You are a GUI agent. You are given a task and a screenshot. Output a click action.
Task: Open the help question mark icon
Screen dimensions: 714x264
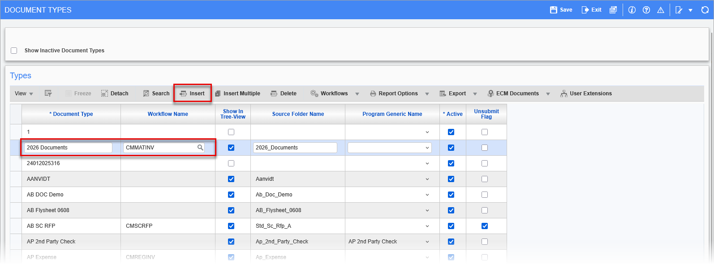tap(646, 10)
